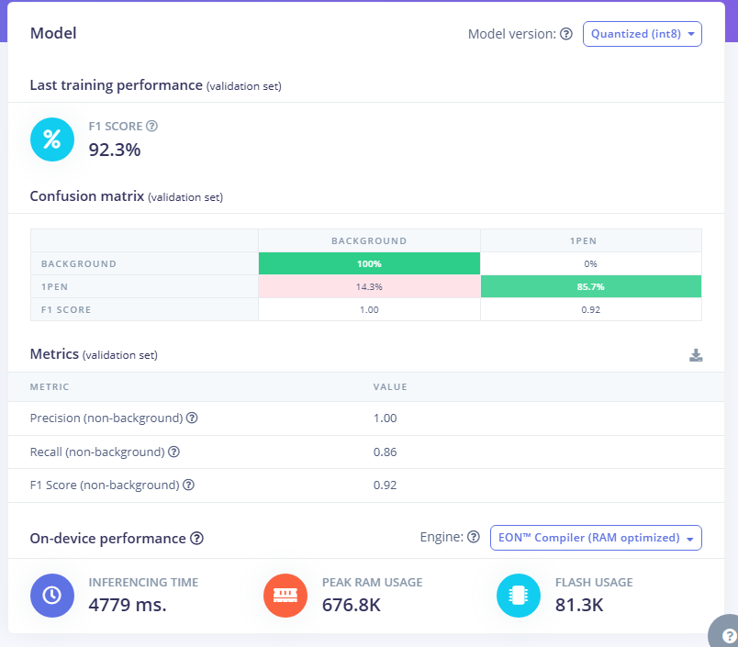Click the 14.3% misclassification cell for 1PEN
This screenshot has width=738, height=647.
[x=369, y=285]
